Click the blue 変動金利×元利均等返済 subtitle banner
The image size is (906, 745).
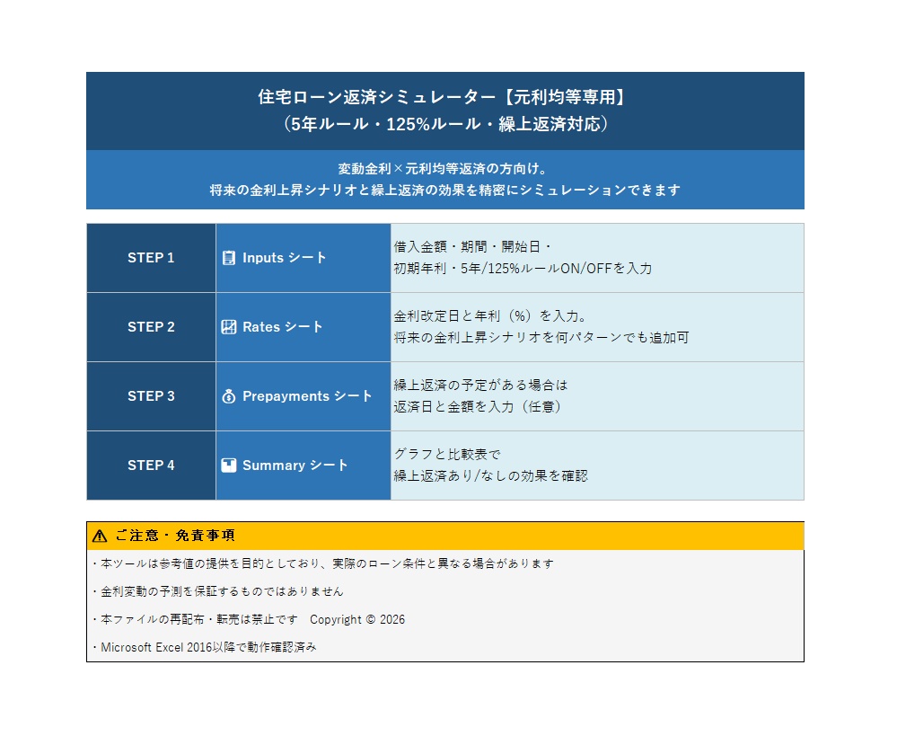(x=444, y=181)
